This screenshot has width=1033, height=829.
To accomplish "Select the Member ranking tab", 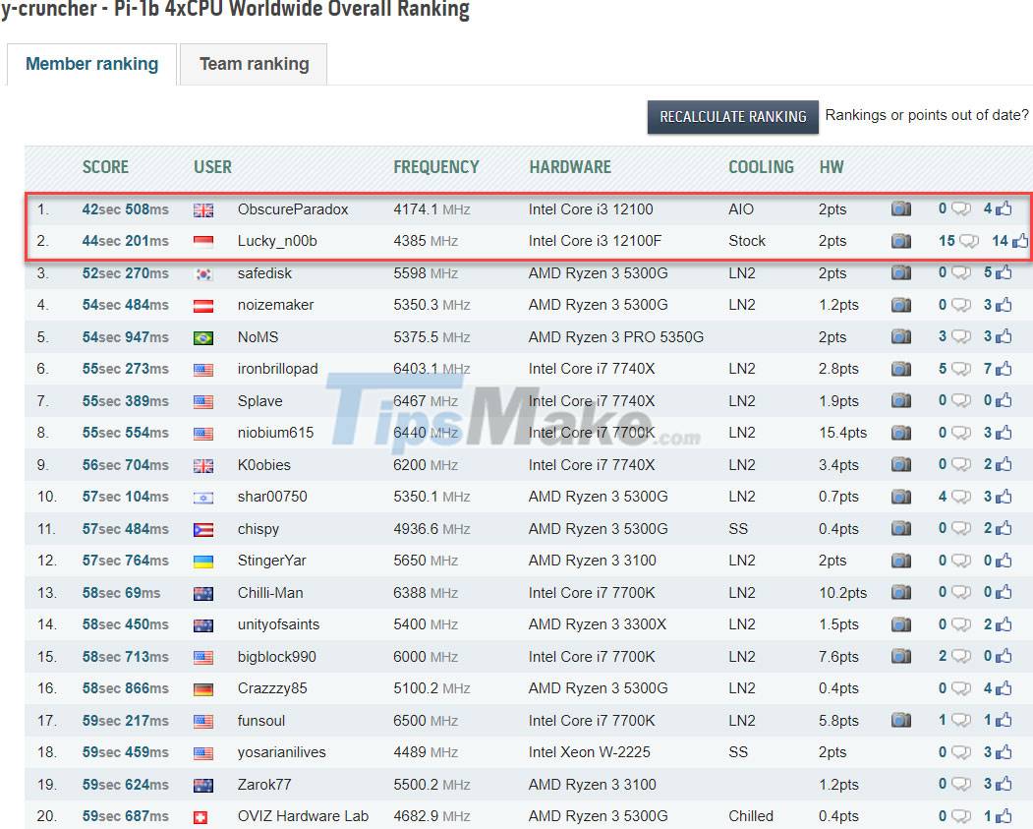I will [x=91, y=65].
